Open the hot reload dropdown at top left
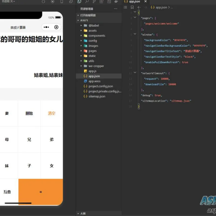Screen dimensions: 216x216 click(x=8, y=1)
